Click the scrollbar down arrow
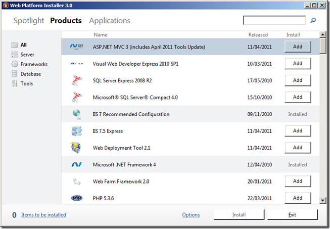This screenshot has height=229, width=330. pyautogui.click(x=323, y=200)
